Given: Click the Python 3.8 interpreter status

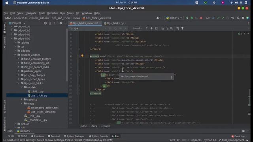Looking at the screenshot, I should tap(210, 140).
